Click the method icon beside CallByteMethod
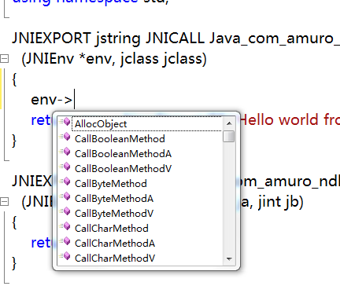This screenshot has height=286, width=340. tap(65, 181)
